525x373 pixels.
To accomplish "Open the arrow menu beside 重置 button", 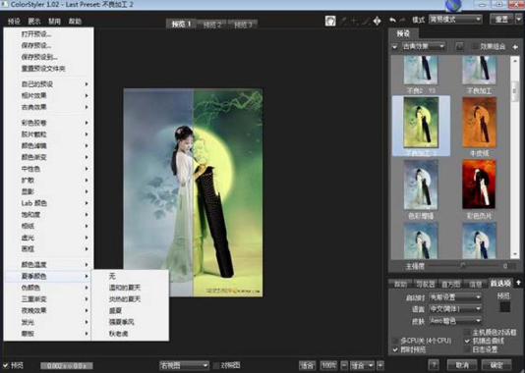I will [x=519, y=20].
